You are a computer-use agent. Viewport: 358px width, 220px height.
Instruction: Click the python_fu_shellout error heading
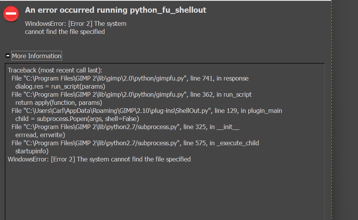[116, 10]
